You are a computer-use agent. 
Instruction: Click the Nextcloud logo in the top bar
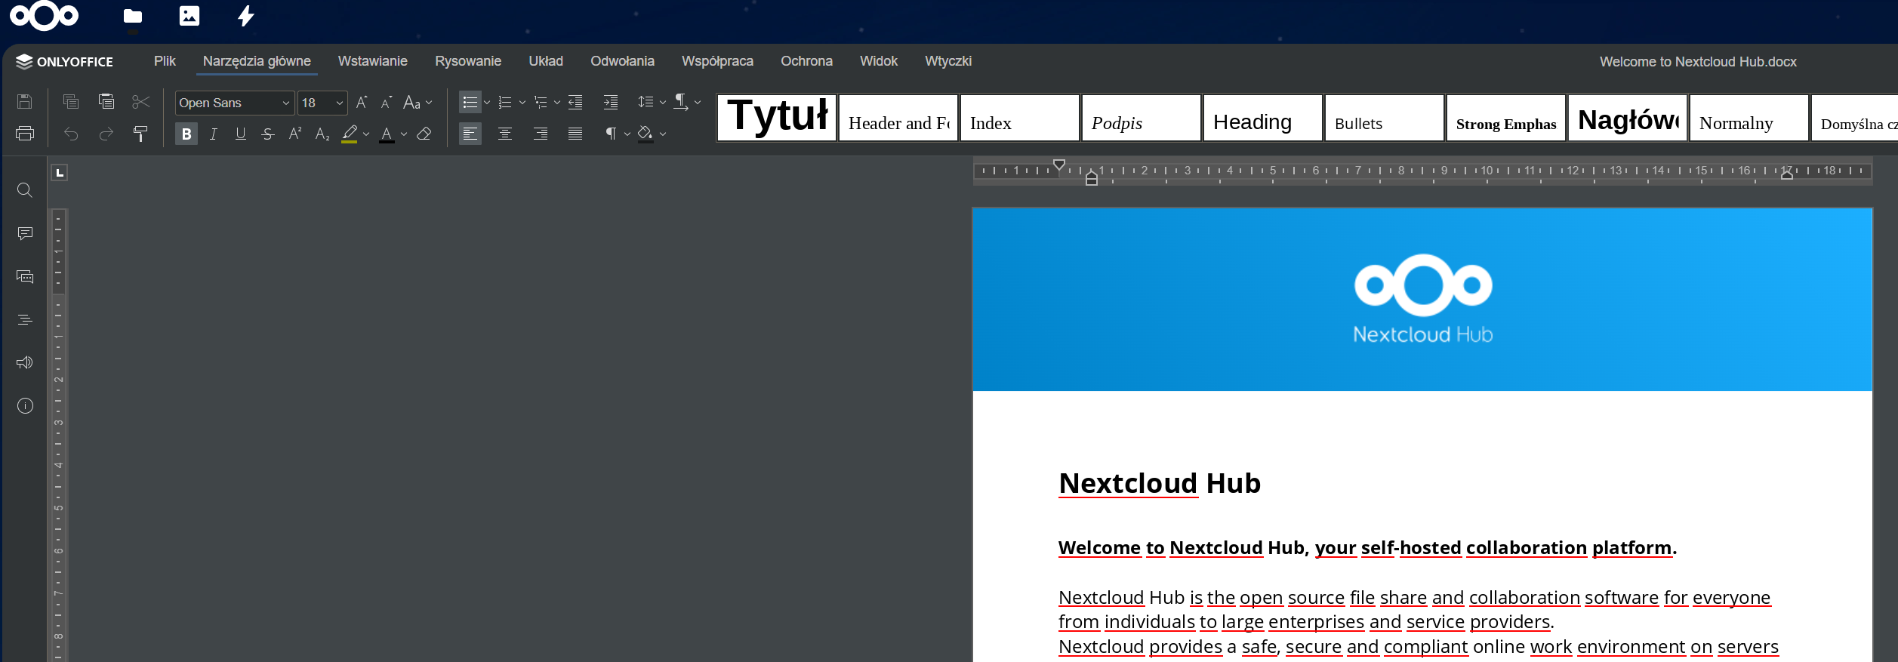click(45, 15)
